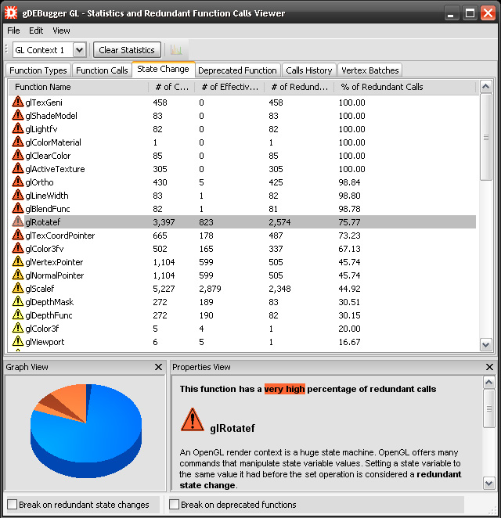501x518 pixels.
Task: Click the glTexCoordPointer warning icon
Action: (x=18, y=235)
